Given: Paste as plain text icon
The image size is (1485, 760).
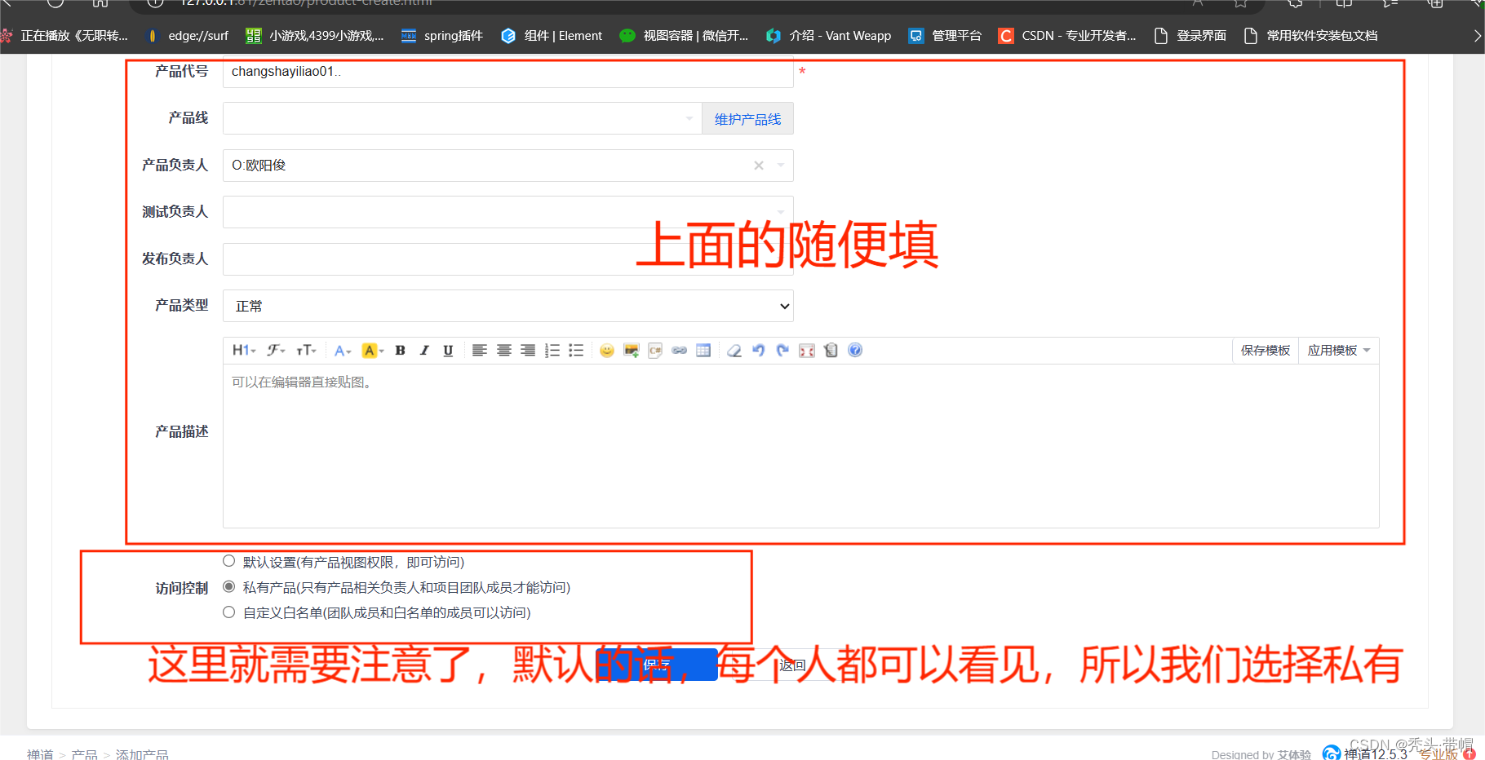Looking at the screenshot, I should pyautogui.click(x=831, y=351).
